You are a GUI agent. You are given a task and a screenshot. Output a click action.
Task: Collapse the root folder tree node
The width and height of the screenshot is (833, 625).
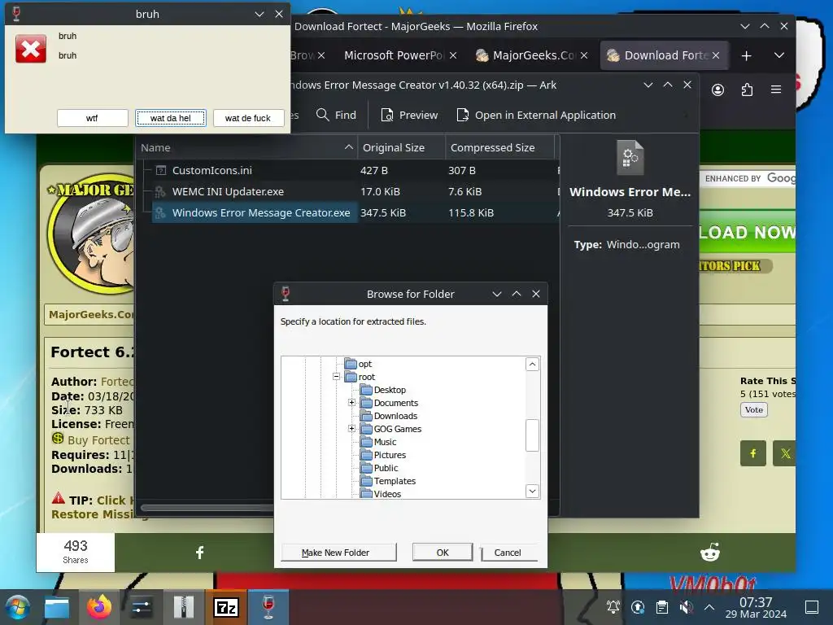pos(336,376)
